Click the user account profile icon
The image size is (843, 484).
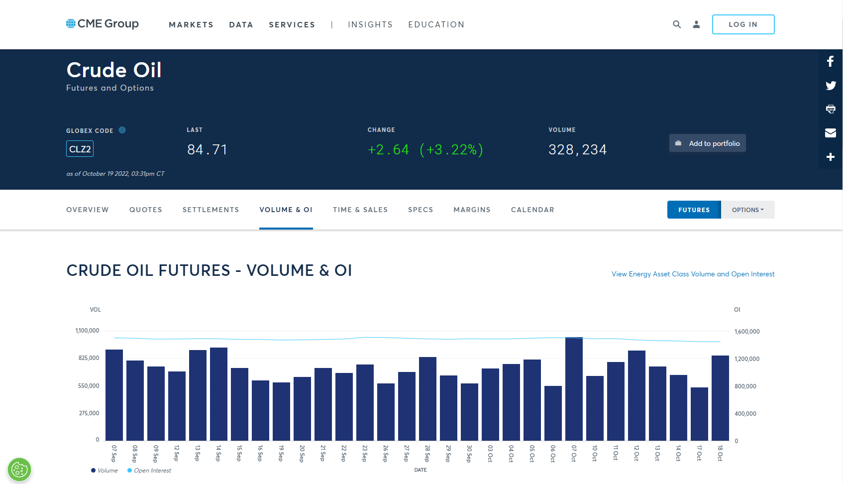696,24
